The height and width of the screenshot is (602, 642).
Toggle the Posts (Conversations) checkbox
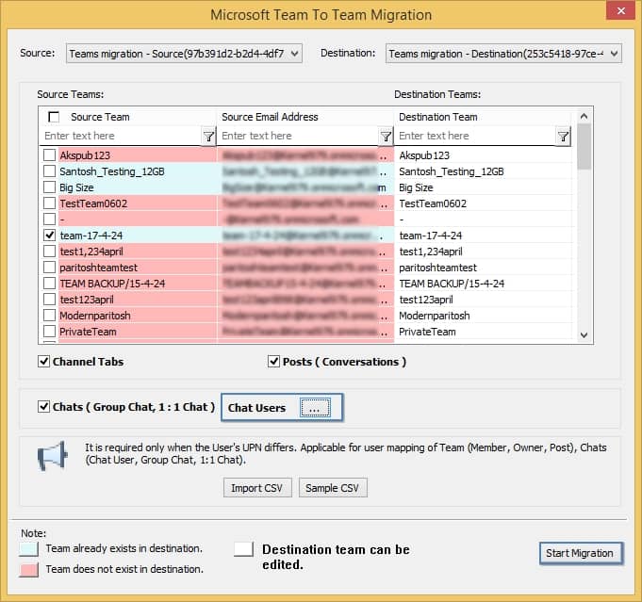(273, 362)
